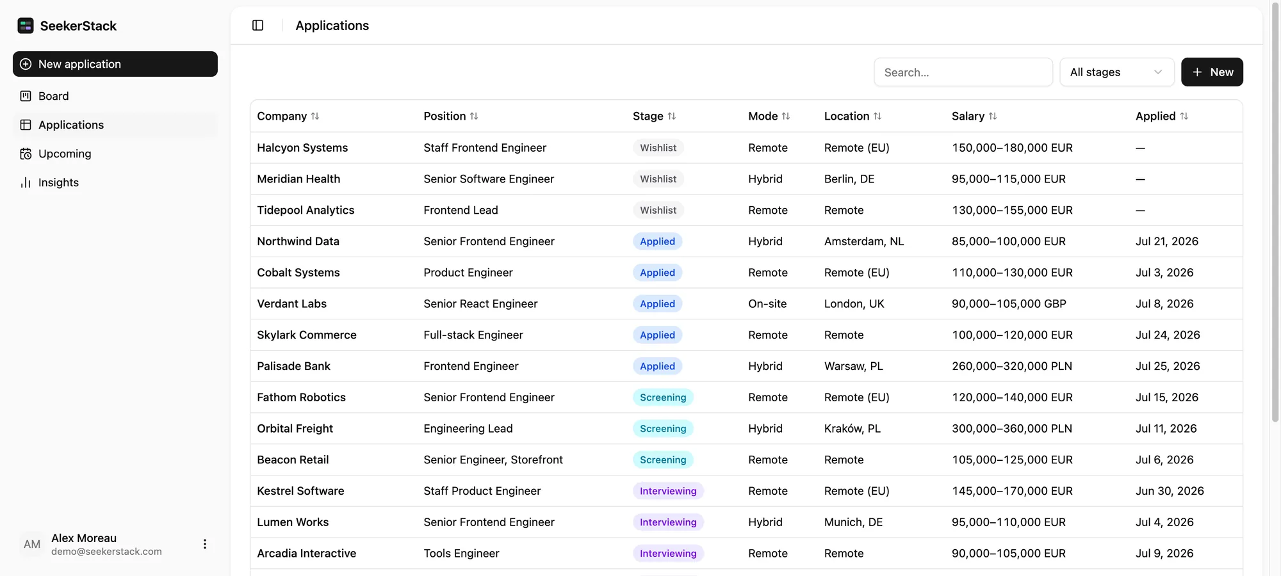
Task: Click Kraków, PL location cell
Action: (x=853, y=429)
